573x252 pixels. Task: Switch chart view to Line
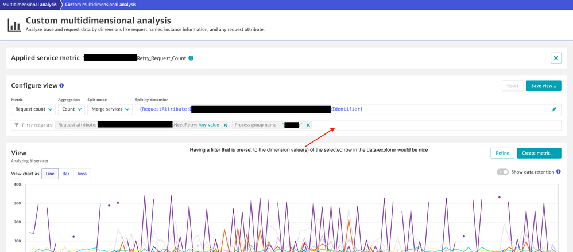point(50,174)
